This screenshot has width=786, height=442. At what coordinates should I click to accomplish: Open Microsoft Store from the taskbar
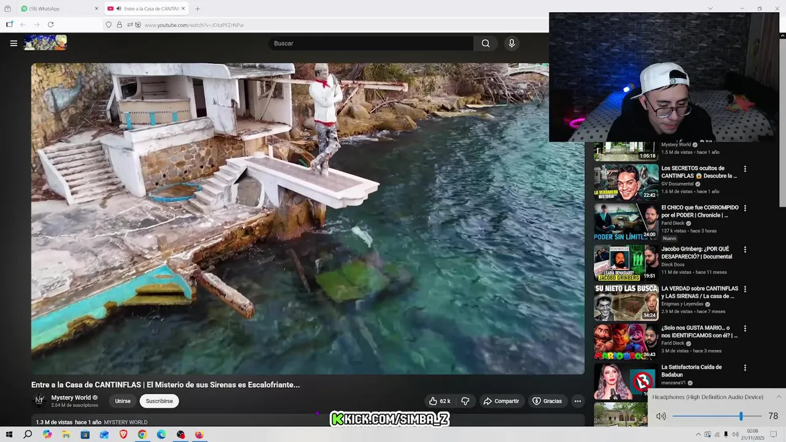85,435
